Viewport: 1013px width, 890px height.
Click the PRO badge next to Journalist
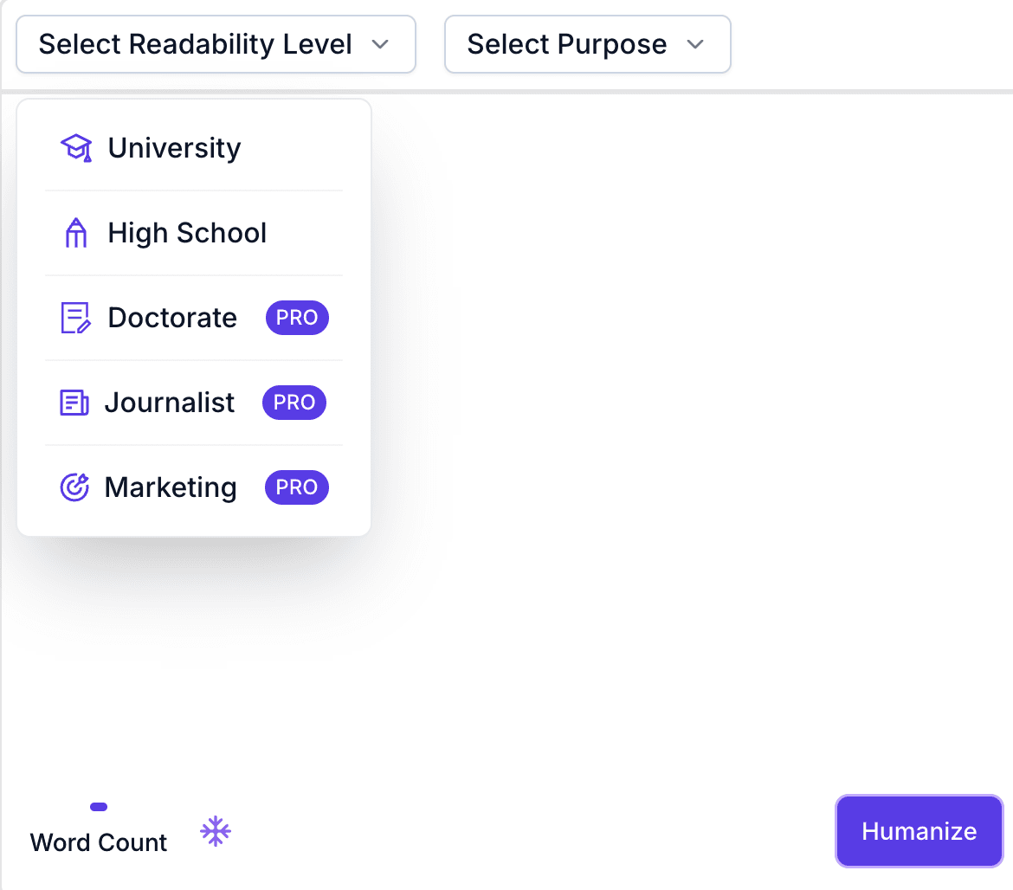coord(294,402)
